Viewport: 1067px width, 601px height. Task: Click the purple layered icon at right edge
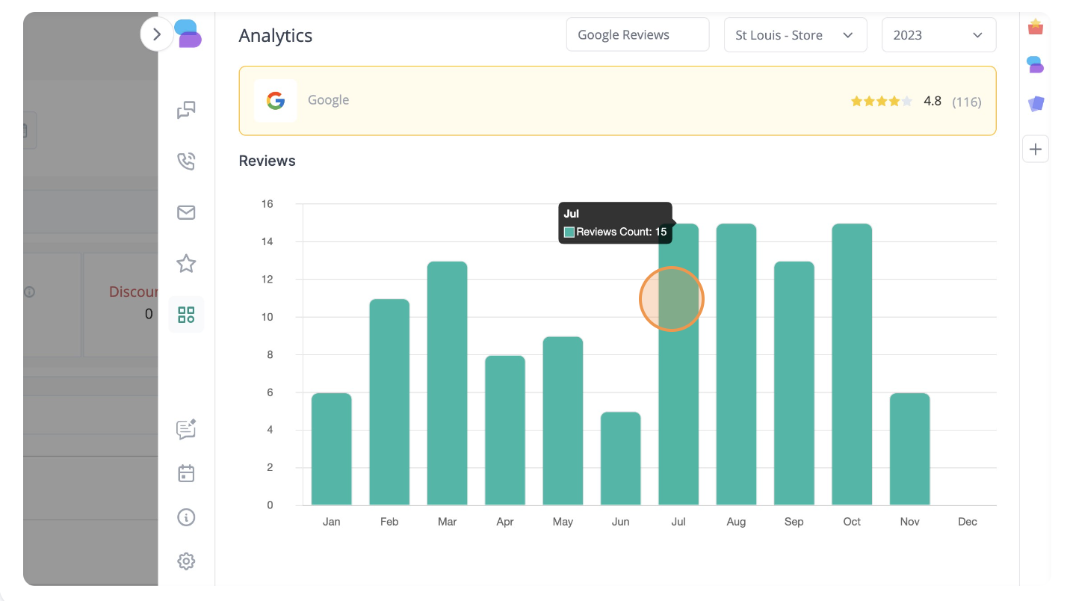click(1035, 104)
